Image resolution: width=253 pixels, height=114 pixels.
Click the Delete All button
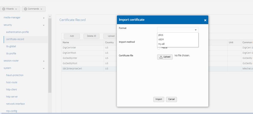tap(91, 36)
